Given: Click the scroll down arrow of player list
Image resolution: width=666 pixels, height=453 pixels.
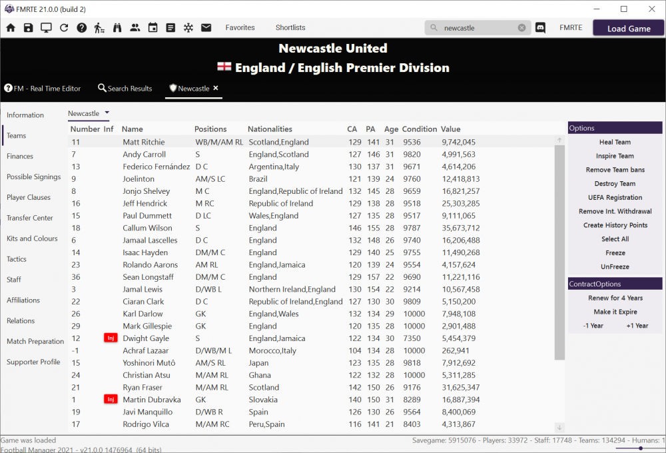Looking at the screenshot, I should point(559,428).
